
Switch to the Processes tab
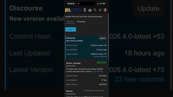(x=81, y=21)
